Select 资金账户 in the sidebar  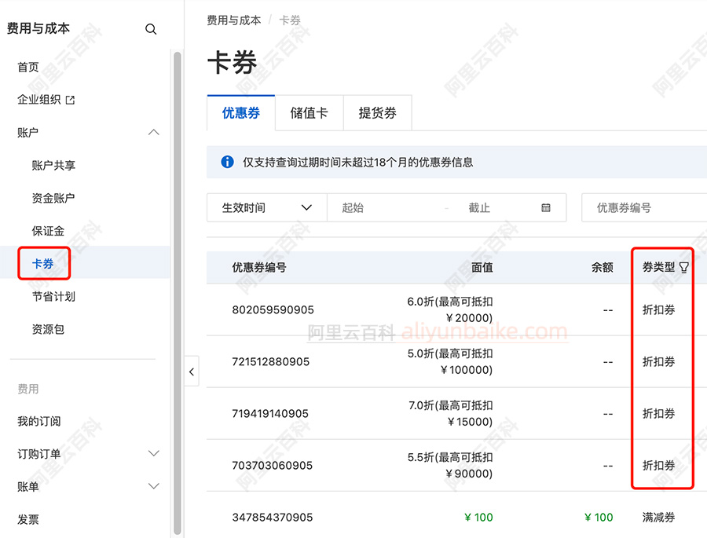pyautogui.click(x=52, y=197)
